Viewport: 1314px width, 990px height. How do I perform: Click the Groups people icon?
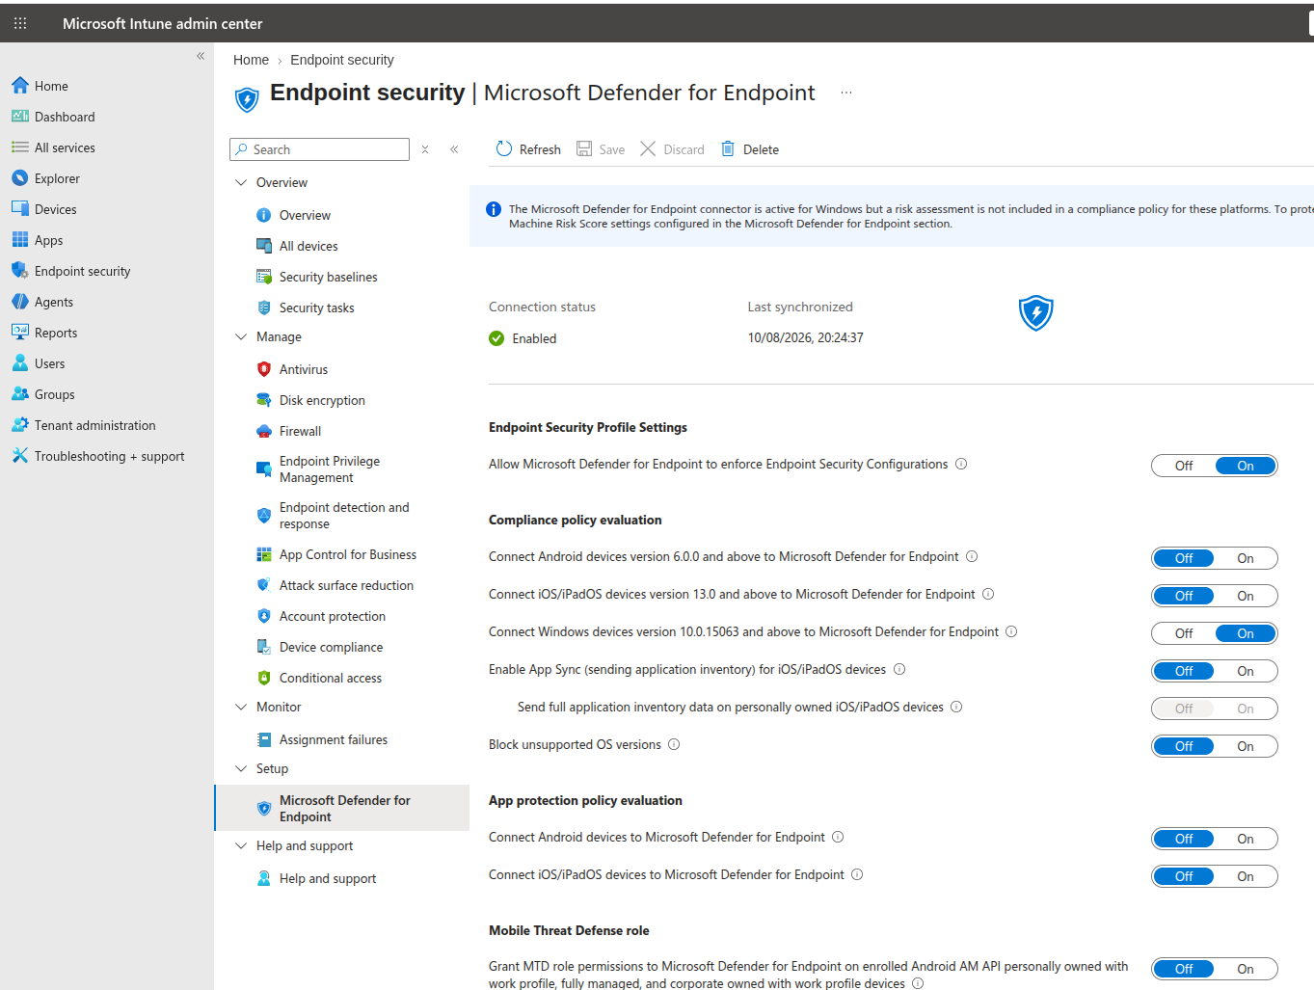[20, 394]
